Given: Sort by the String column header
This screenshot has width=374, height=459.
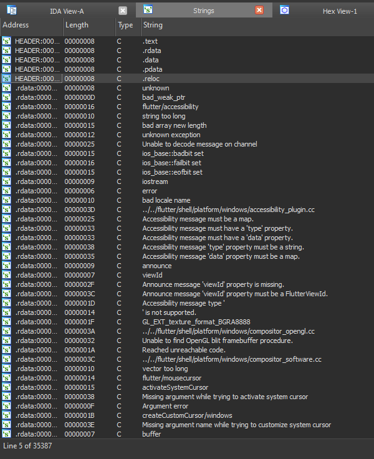Looking at the screenshot, I should [257, 25].
